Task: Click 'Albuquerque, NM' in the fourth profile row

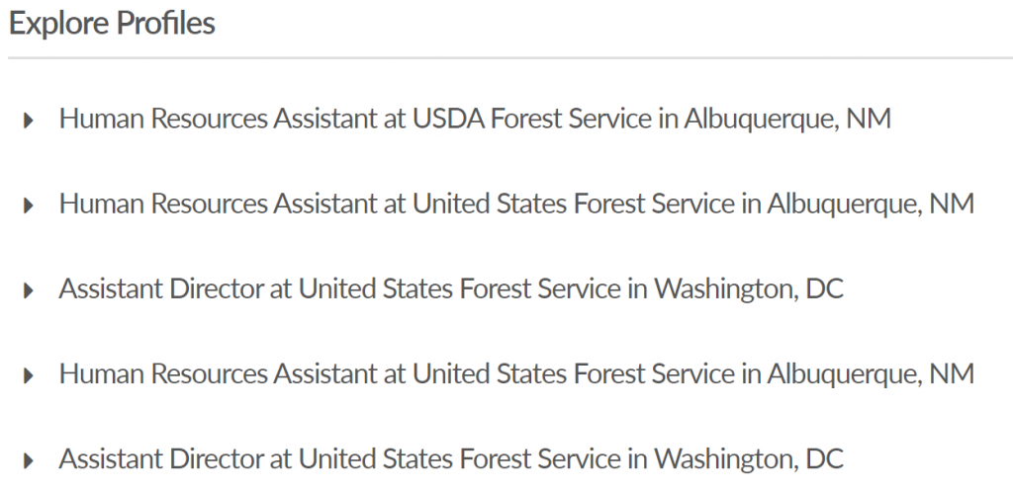Action: (x=868, y=374)
